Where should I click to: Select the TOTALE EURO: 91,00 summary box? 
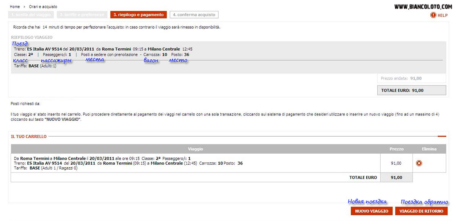click(411, 90)
